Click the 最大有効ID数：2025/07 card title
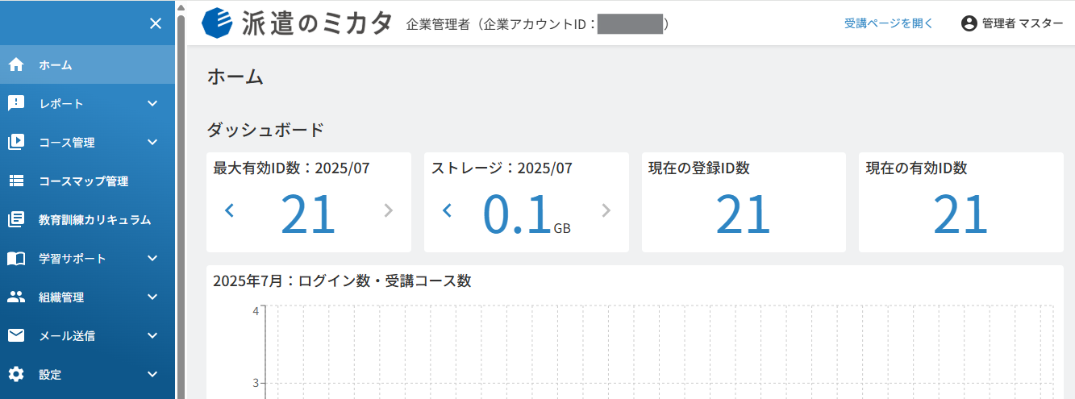The height and width of the screenshot is (399, 1075). 291,168
